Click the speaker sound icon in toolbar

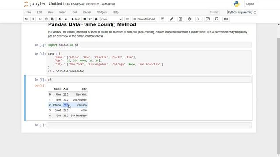pyautogui.click(x=226, y=19)
